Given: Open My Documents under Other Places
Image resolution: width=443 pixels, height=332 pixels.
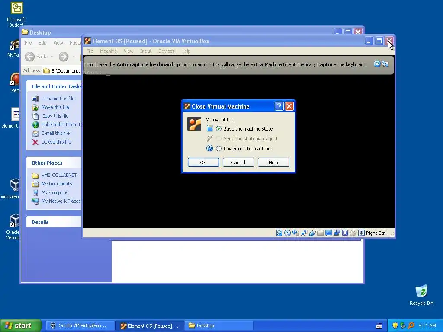Looking at the screenshot, I should pyautogui.click(x=57, y=184).
